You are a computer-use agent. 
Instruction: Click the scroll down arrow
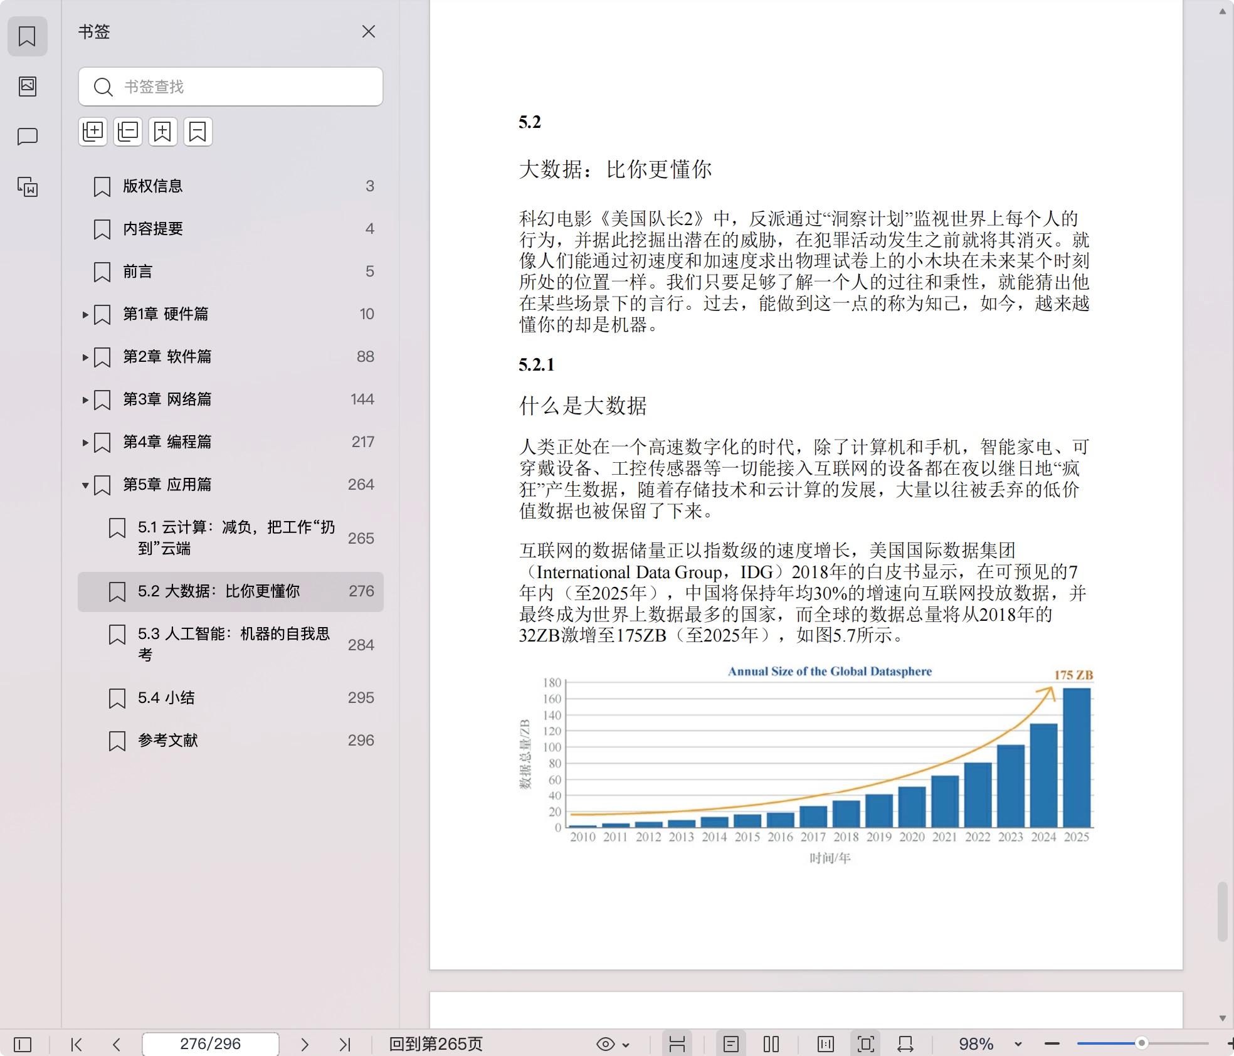click(x=1222, y=1018)
